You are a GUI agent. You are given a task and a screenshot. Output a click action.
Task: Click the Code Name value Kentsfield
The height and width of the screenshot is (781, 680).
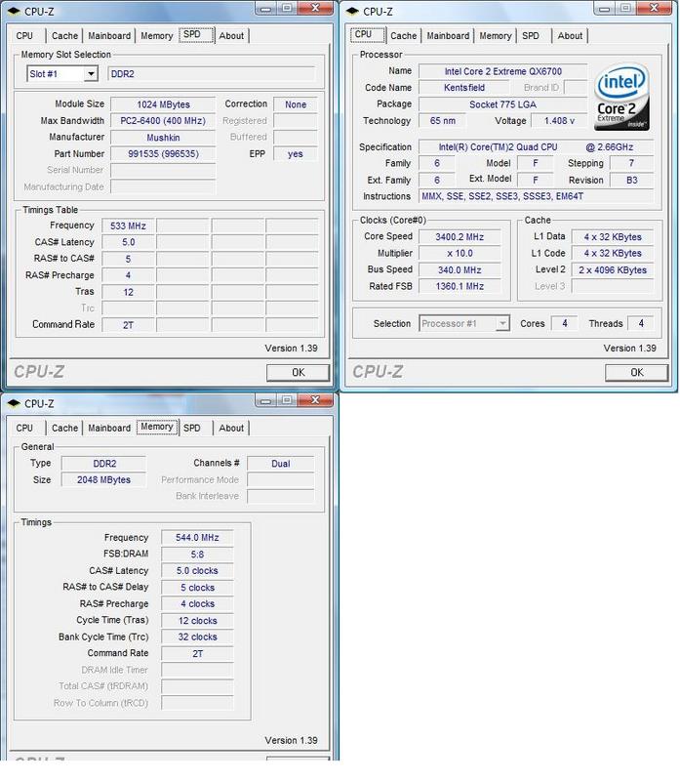(464, 88)
